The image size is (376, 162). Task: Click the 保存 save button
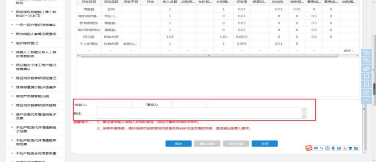tap(178, 144)
